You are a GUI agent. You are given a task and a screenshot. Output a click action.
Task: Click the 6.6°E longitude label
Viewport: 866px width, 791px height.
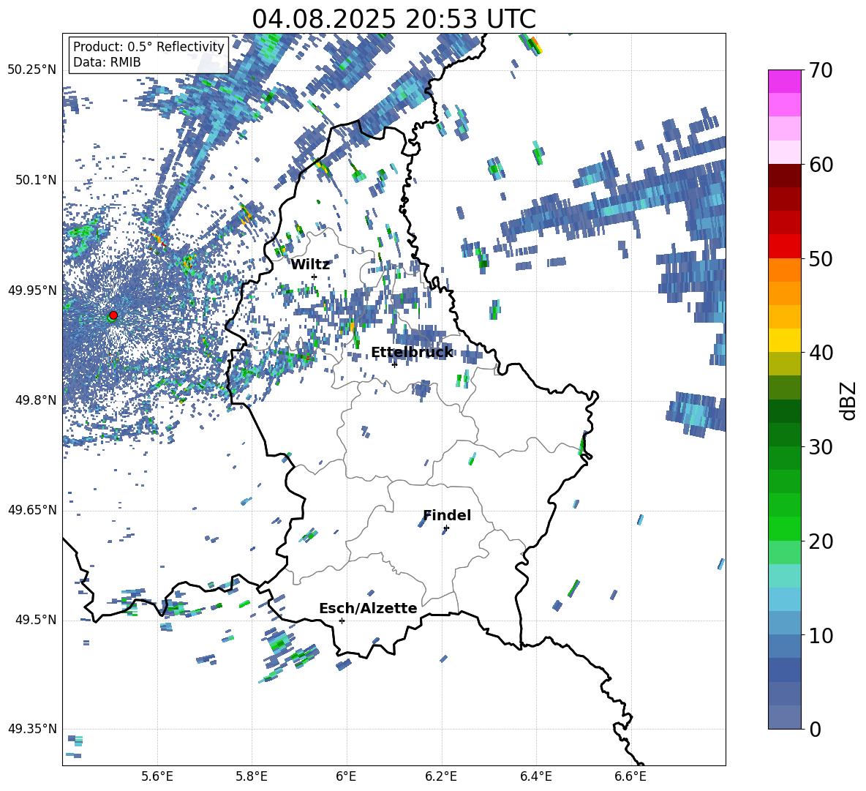point(630,776)
